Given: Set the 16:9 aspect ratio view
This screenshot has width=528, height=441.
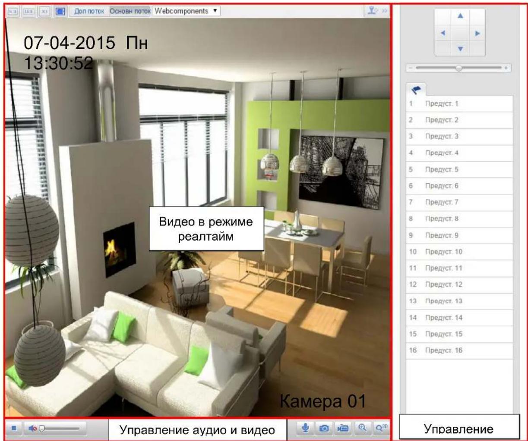Looking at the screenshot, I should click(x=29, y=11).
